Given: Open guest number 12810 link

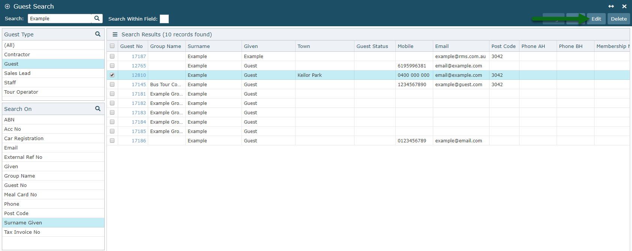Looking at the screenshot, I should [x=139, y=75].
